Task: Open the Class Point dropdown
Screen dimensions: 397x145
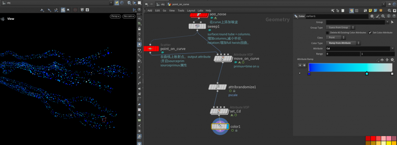Action: click(x=336, y=38)
